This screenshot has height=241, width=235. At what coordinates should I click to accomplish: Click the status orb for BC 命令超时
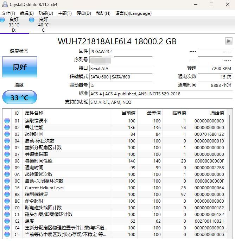[7, 201]
